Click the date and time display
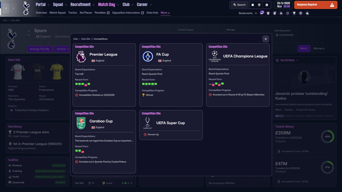This screenshot has width=342, height=192. click(x=283, y=5)
